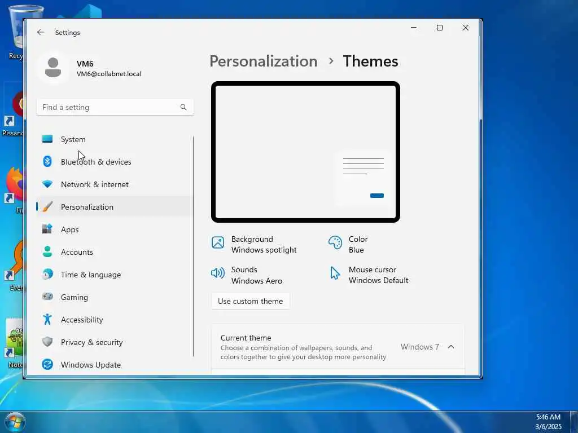The width and height of the screenshot is (578, 433).
Task: Click the theme preview thumbnail
Action: pyautogui.click(x=305, y=152)
